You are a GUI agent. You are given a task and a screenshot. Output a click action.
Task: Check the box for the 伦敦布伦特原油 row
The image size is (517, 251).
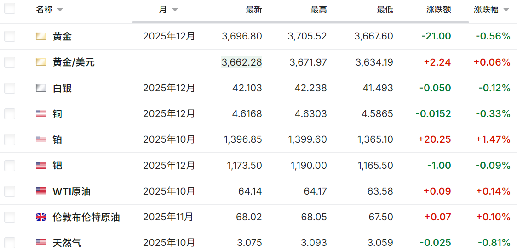[x=10, y=217]
